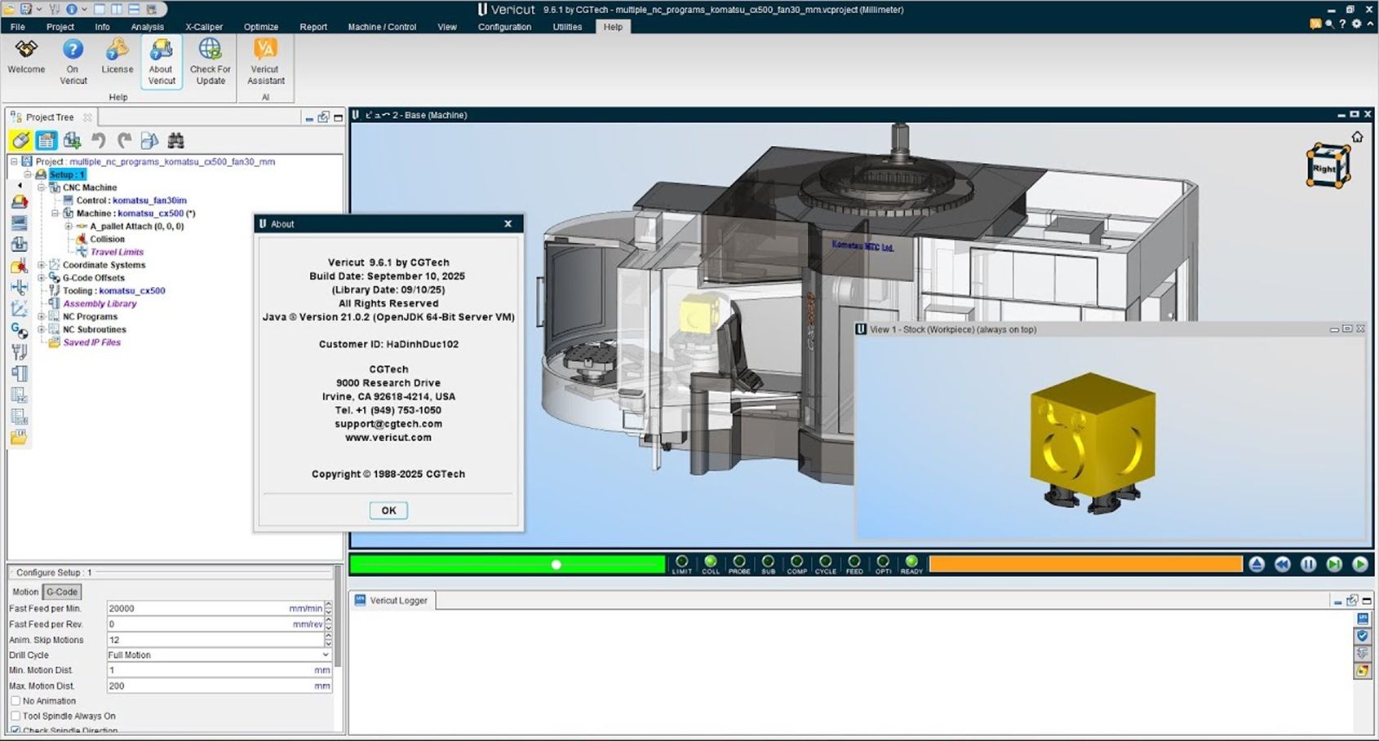The image size is (1379, 741).
Task: Click the Fast Feed per Min. input field
Action: pos(216,608)
